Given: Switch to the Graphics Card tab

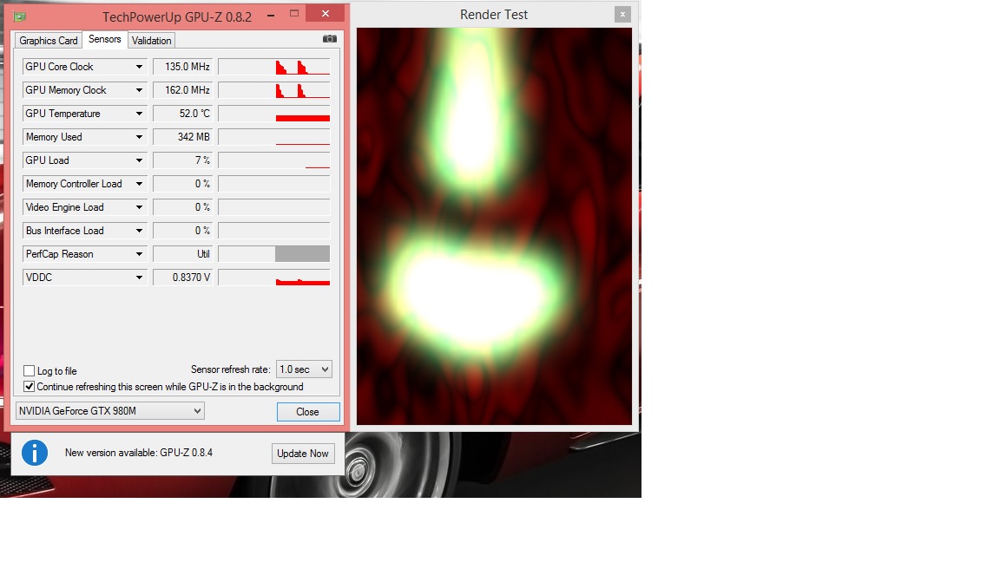Looking at the screenshot, I should coord(49,41).
